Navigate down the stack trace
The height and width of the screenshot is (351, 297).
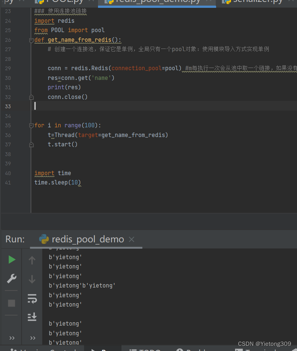[32, 278]
